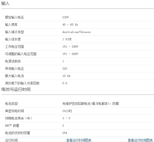Select the 额定输入电压 row label
Viewport: 154px width, 142px height.
coord(14,17)
